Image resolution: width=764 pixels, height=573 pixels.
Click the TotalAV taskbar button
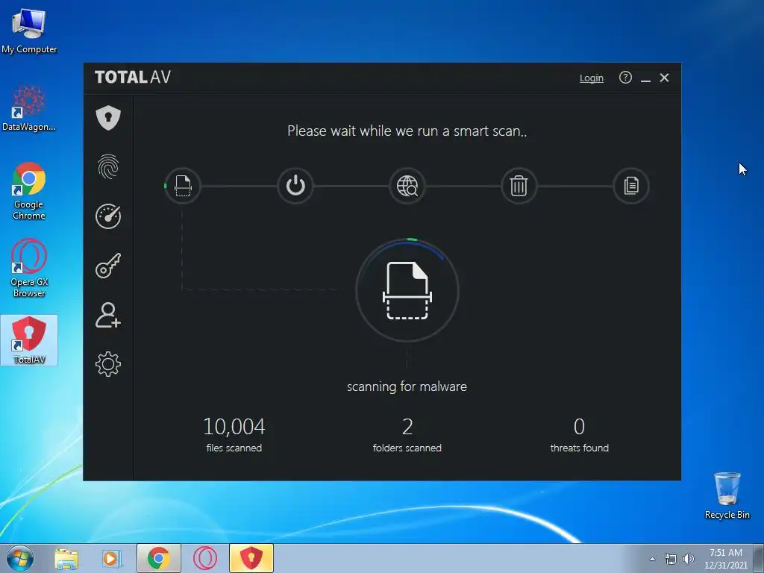[251, 558]
